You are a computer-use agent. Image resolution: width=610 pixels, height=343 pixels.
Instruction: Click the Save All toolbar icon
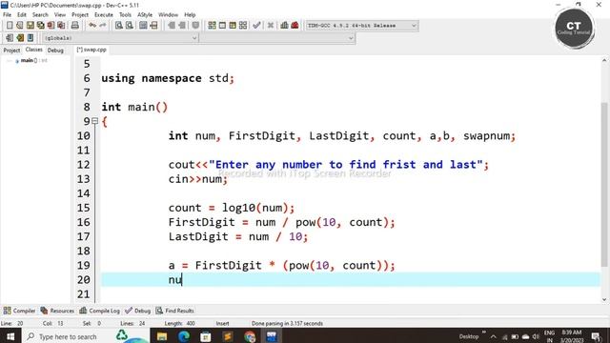coord(40,26)
